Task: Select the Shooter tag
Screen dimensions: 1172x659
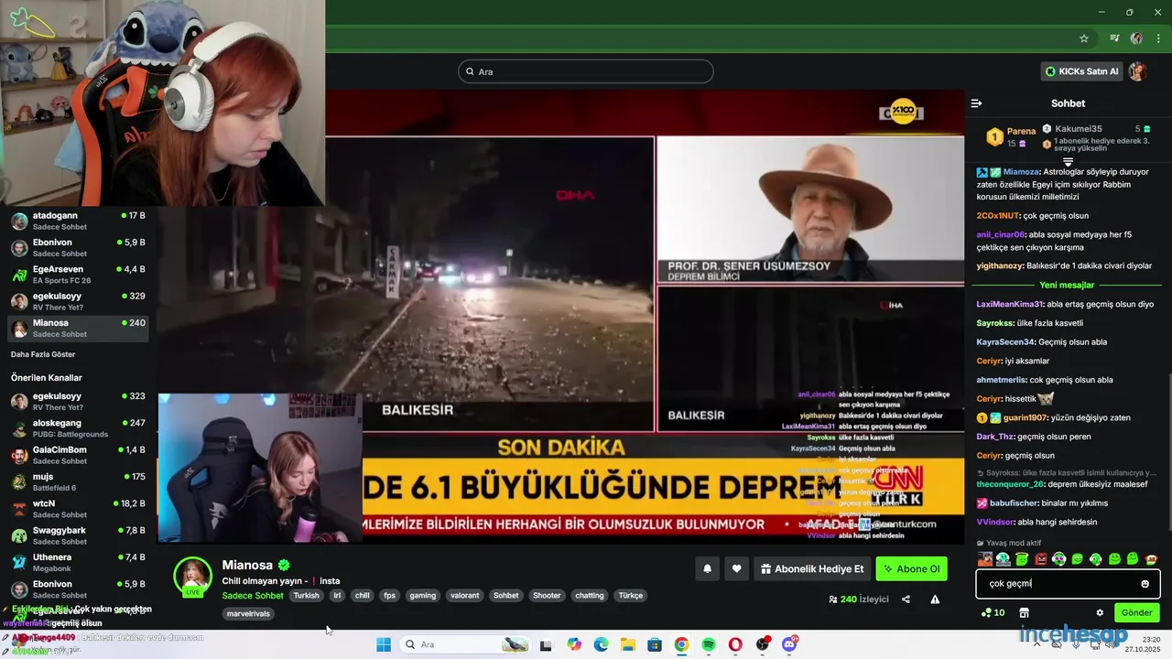Action: point(547,596)
